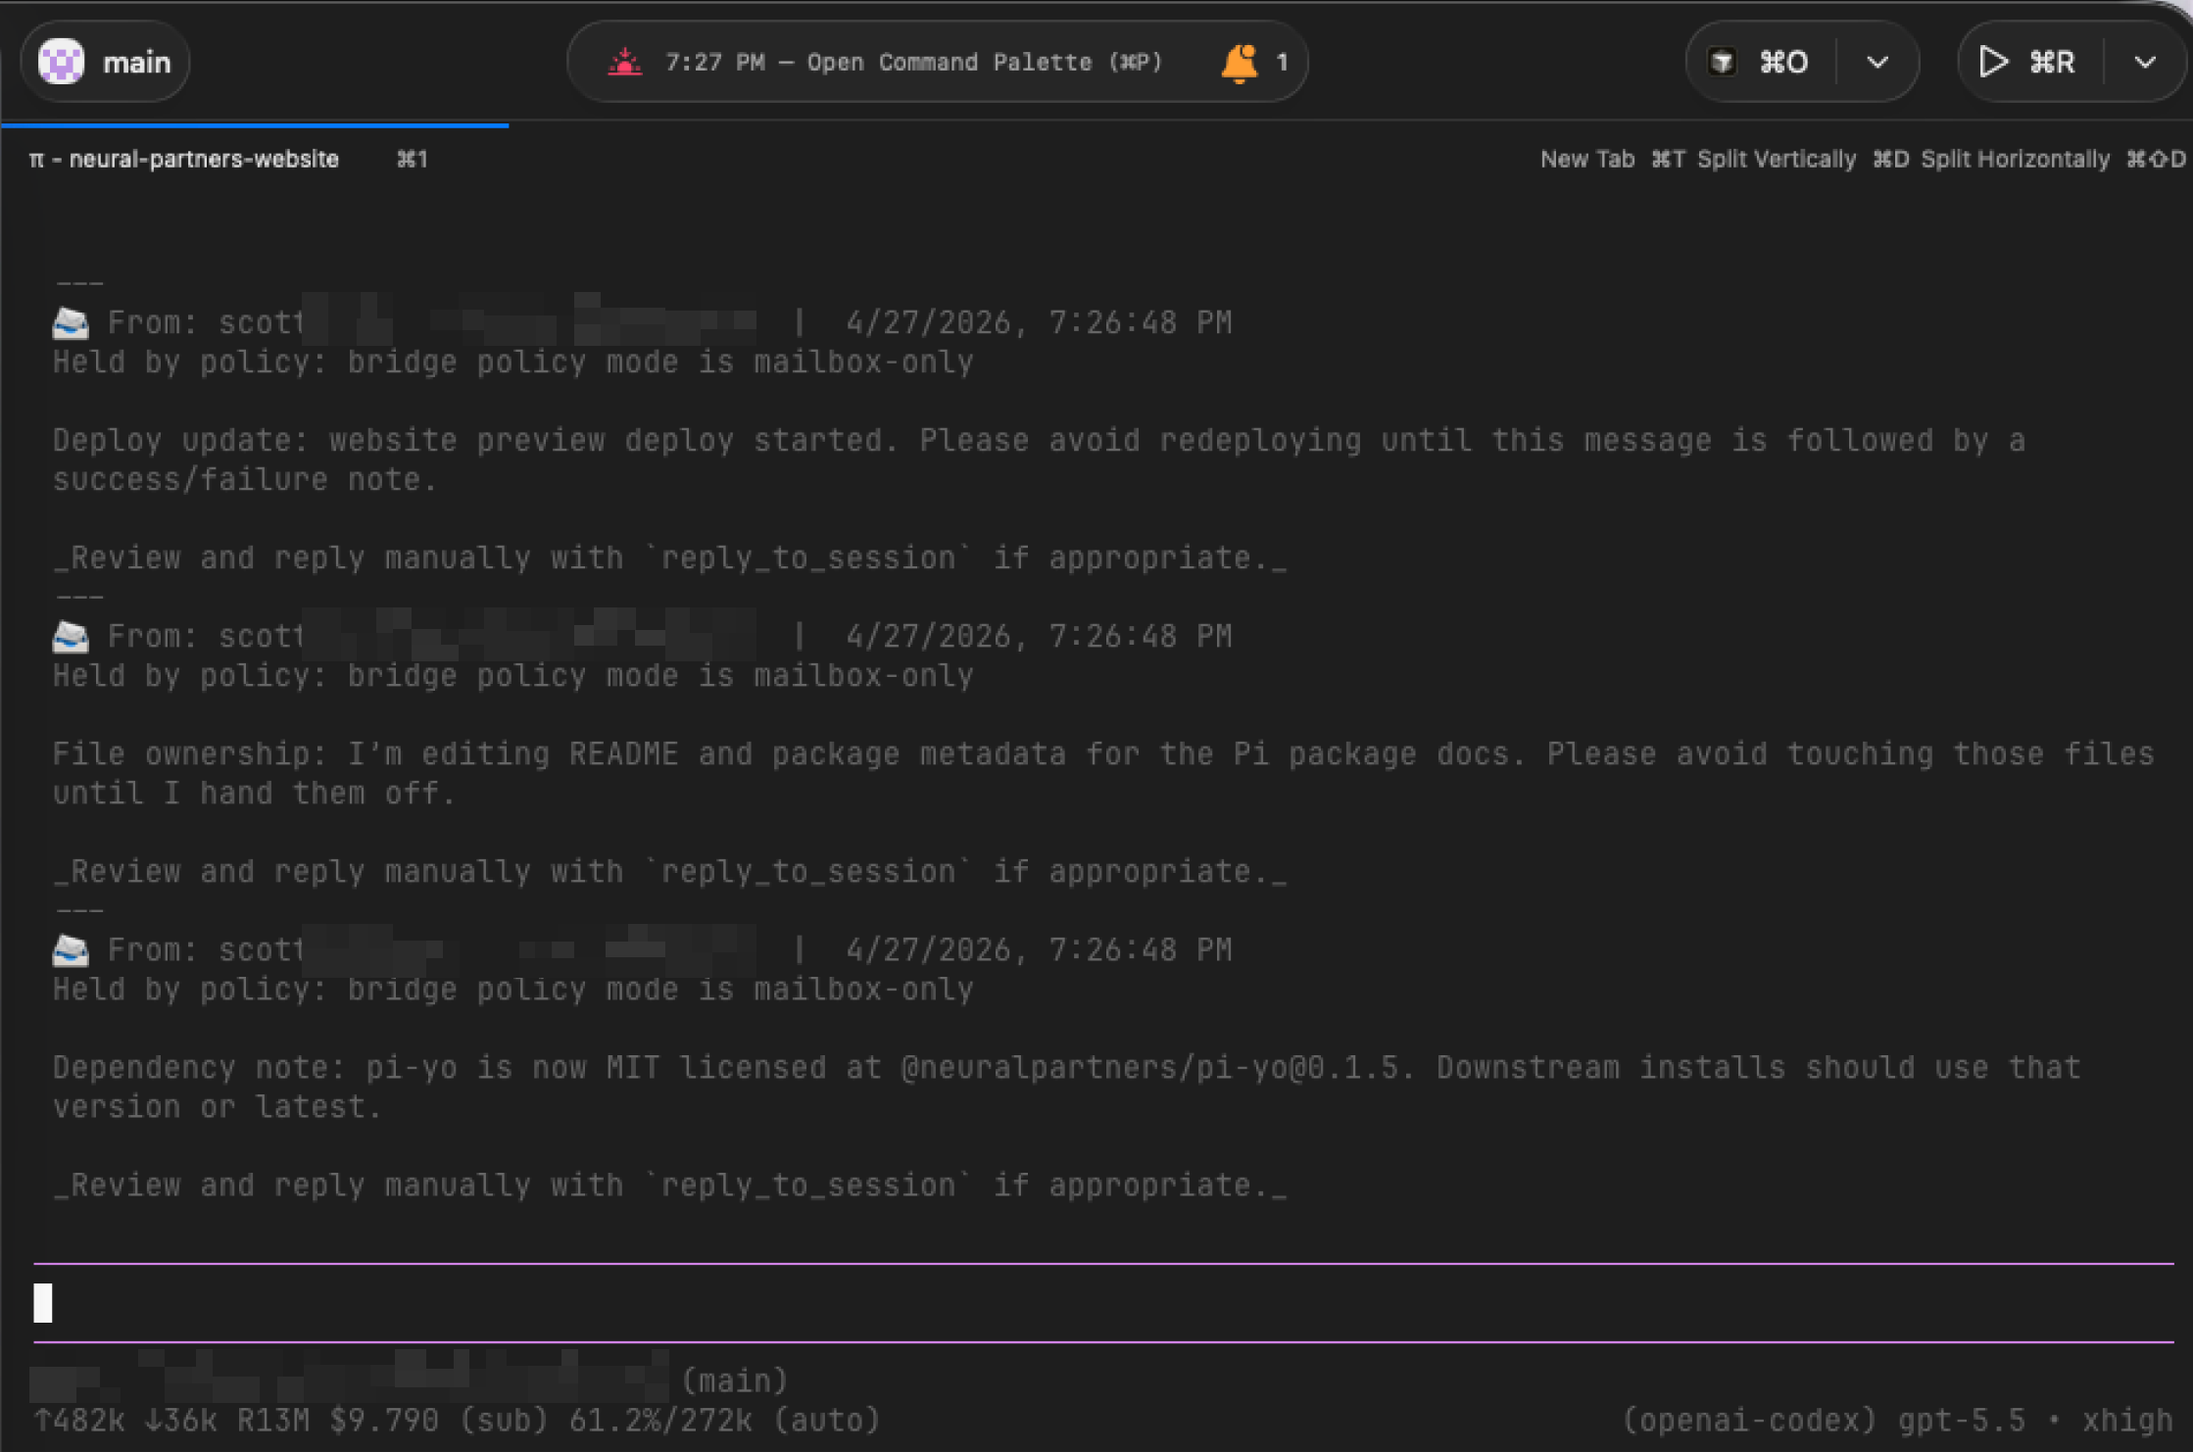Open the main branch selector

[105, 62]
